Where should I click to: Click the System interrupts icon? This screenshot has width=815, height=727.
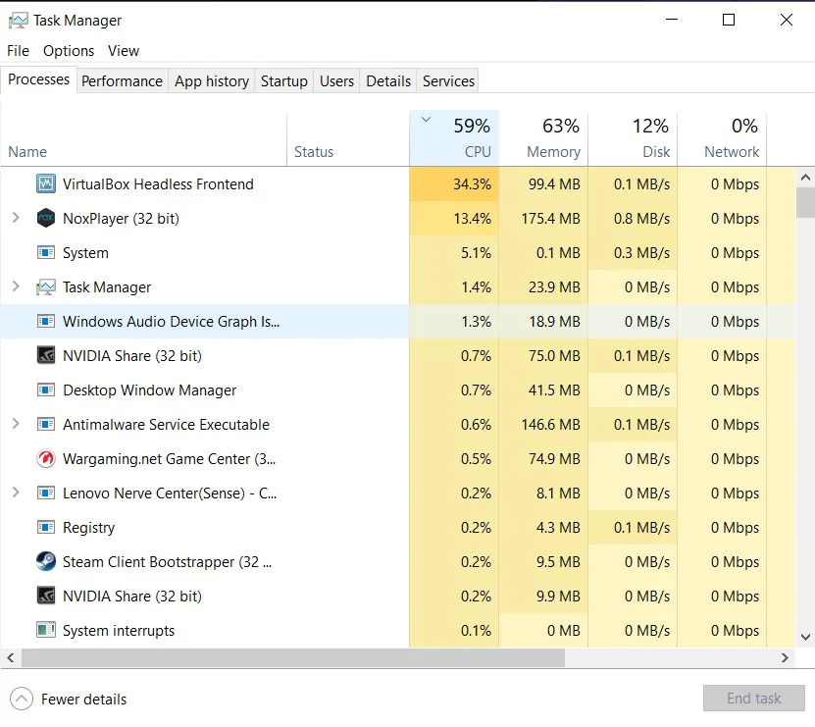coord(46,630)
